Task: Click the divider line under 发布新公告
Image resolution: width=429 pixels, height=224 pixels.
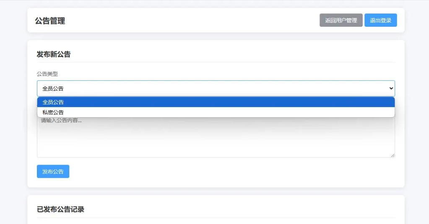Action: click(216, 62)
